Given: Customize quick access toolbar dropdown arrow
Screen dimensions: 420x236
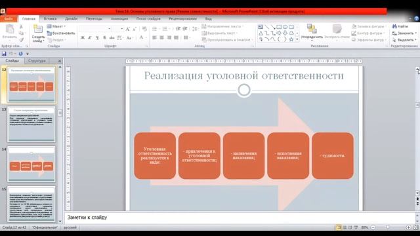Looking at the screenshot, I should tap(28, 54).
